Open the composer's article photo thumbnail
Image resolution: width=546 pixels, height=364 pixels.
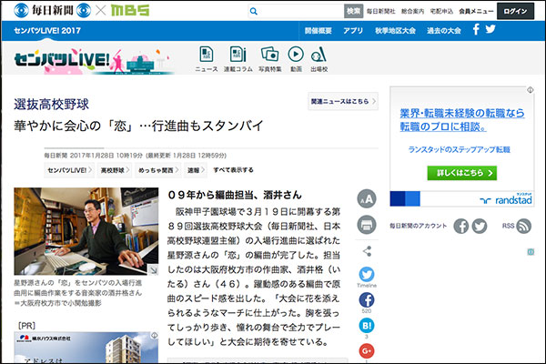[x=82, y=230]
